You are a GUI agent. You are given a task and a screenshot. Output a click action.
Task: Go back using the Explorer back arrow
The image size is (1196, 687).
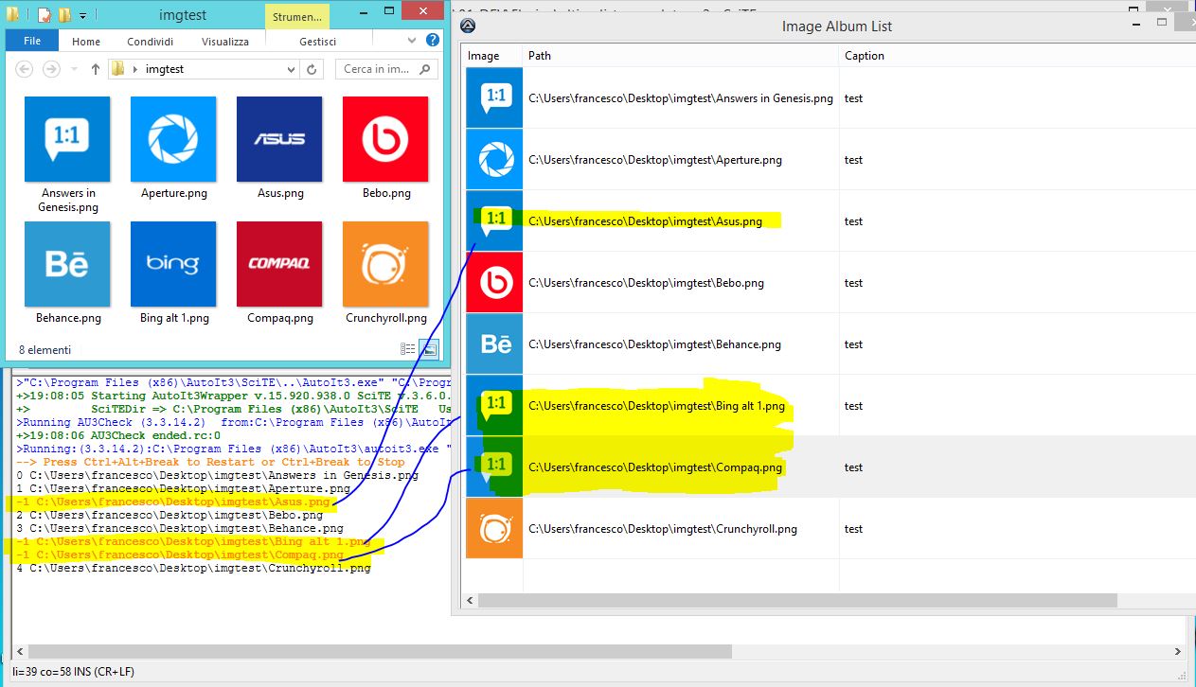pos(25,69)
